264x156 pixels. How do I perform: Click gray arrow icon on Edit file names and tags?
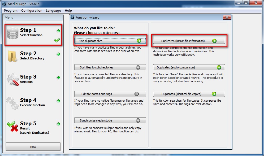point(137,94)
